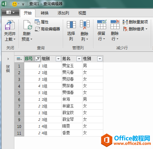The height and width of the screenshot is (149, 153).
Task: Click the cell containing 薛宝琴
Action: [x=72, y=120]
